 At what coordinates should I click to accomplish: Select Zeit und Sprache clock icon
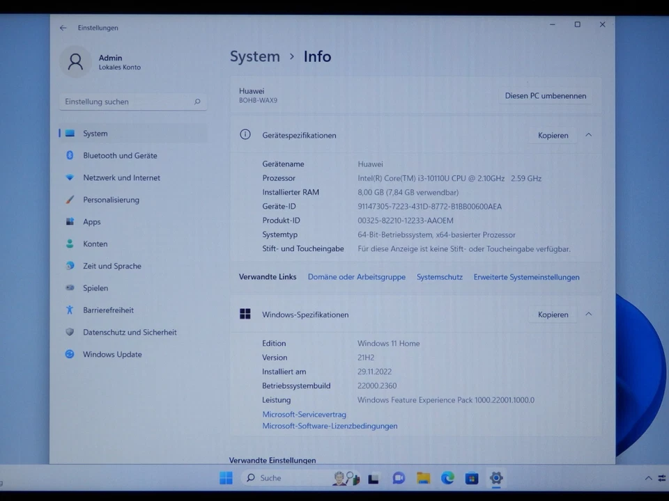click(x=70, y=266)
